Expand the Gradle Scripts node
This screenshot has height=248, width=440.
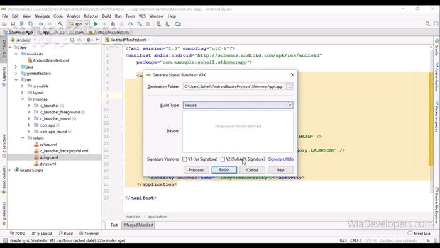(10, 170)
